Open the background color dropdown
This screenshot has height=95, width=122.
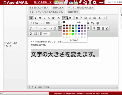click(x=71, y=18)
